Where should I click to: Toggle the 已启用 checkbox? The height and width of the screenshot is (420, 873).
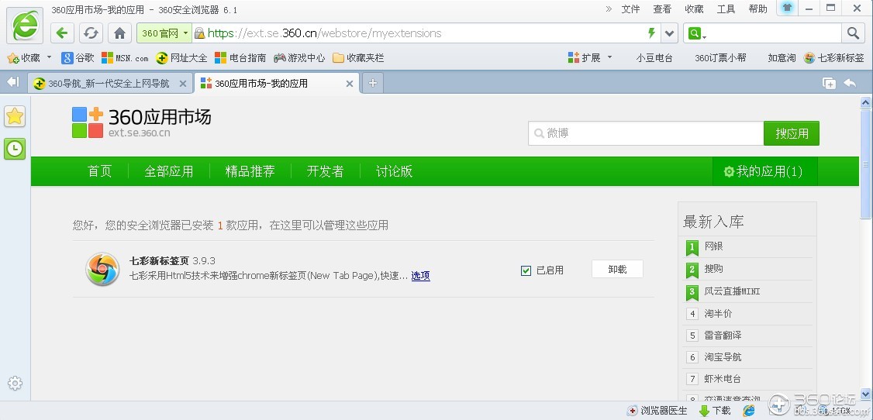pos(526,270)
